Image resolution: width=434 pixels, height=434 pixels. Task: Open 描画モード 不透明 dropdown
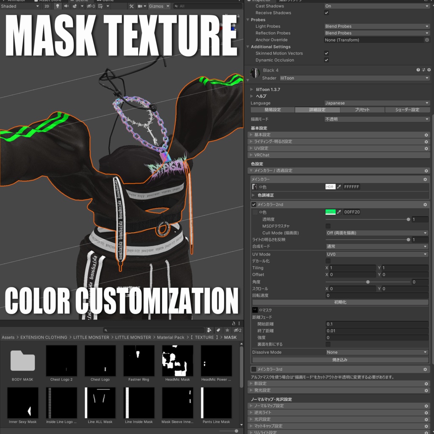click(377, 119)
